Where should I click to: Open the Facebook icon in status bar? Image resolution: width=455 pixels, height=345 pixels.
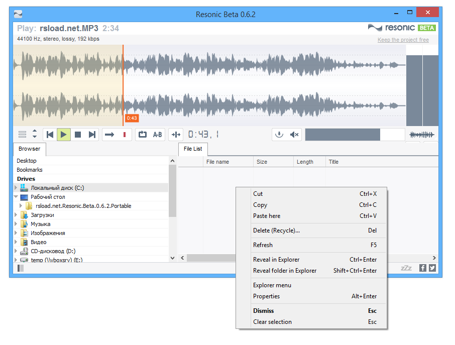point(423,268)
